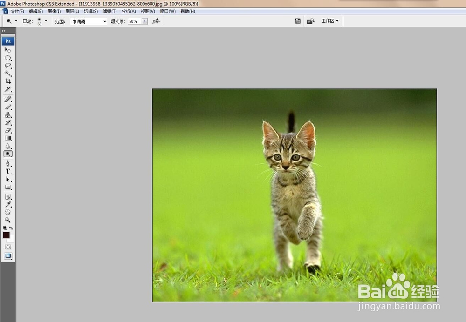Select the Slice tool
The image size is (466, 322).
(8, 89)
